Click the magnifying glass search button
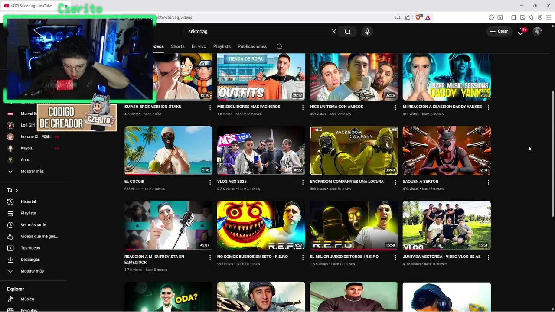This screenshot has height=312, width=555. tap(348, 31)
